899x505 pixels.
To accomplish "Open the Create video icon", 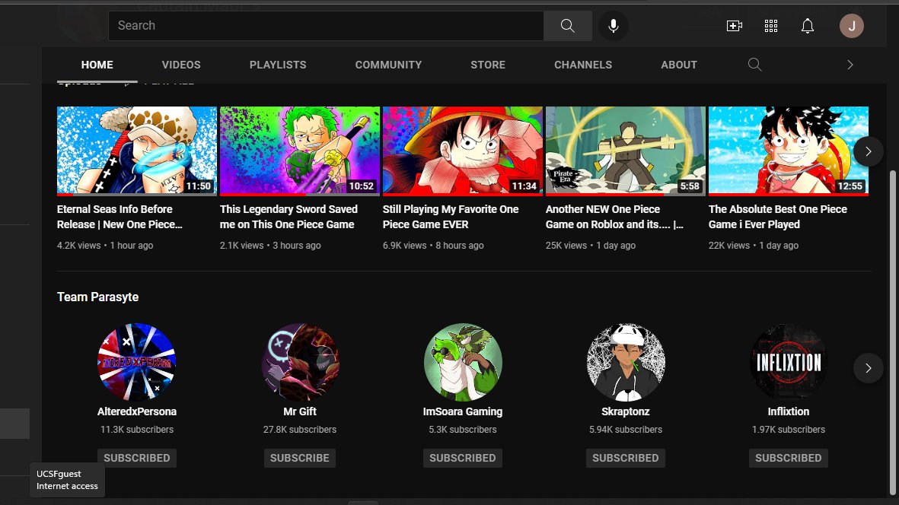I will coord(735,26).
